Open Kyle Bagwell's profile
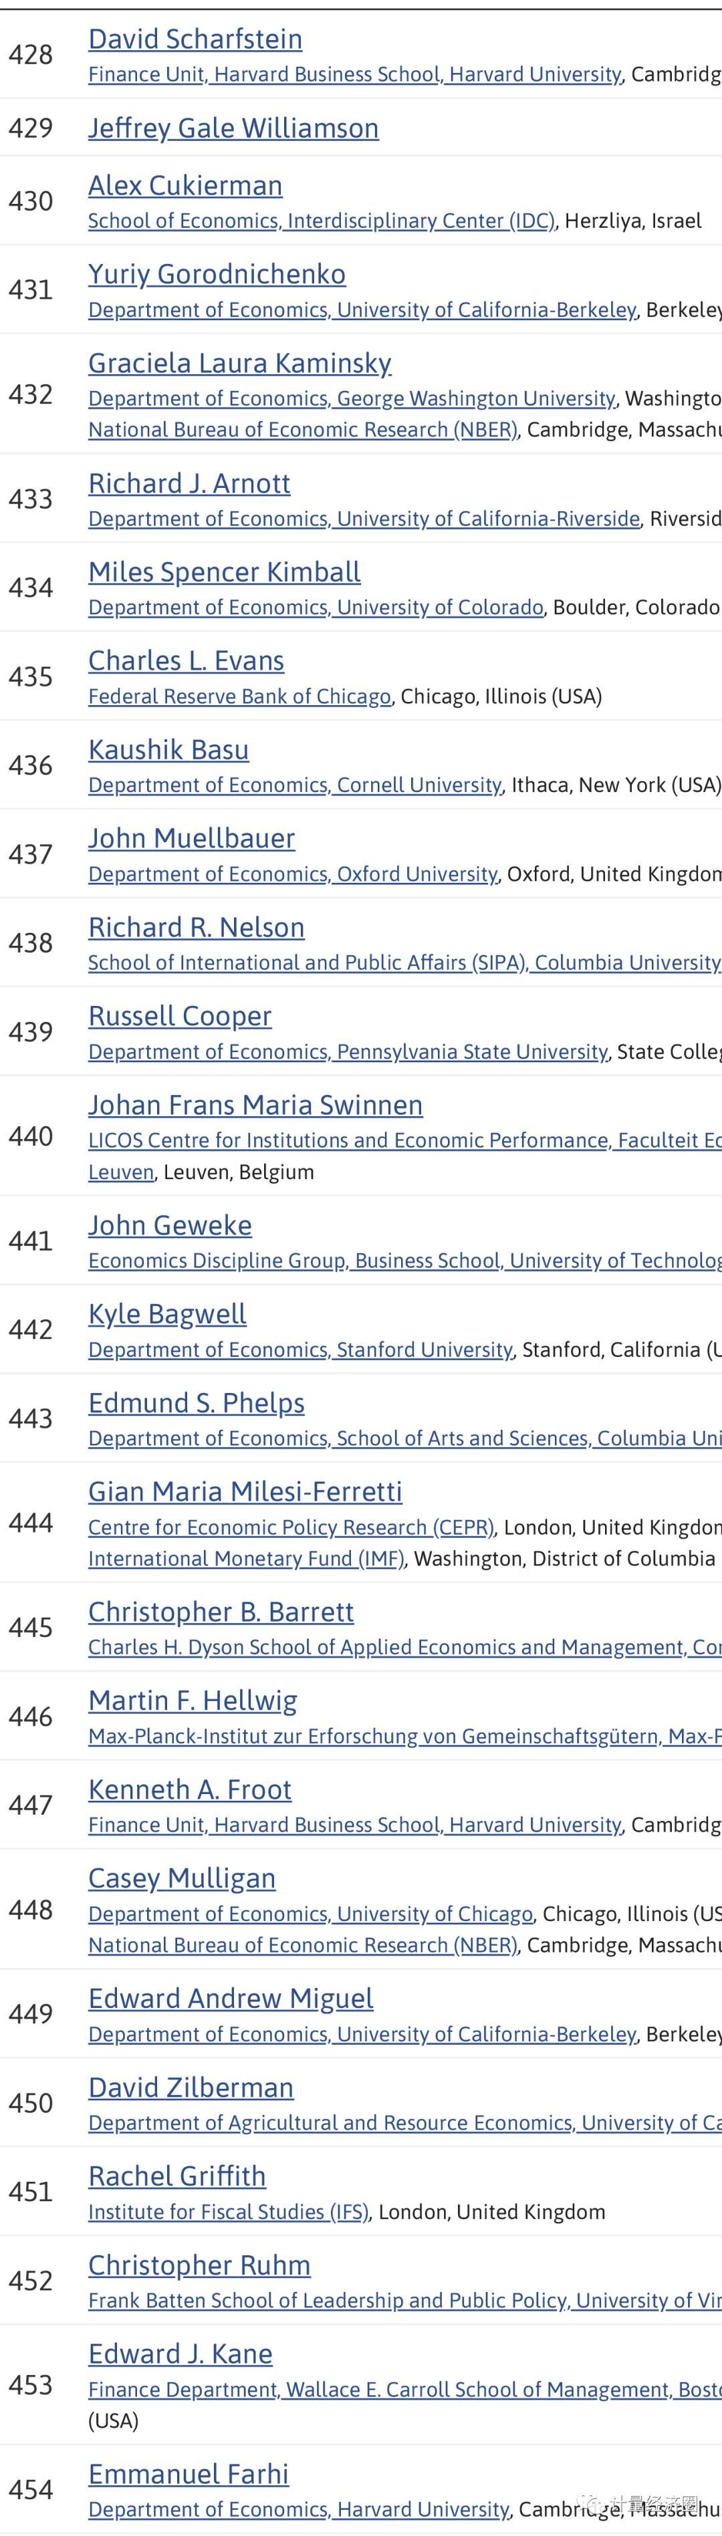 click(x=167, y=1314)
